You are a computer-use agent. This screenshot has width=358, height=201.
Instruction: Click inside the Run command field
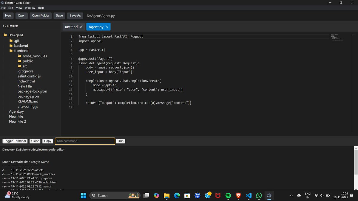[85, 141]
